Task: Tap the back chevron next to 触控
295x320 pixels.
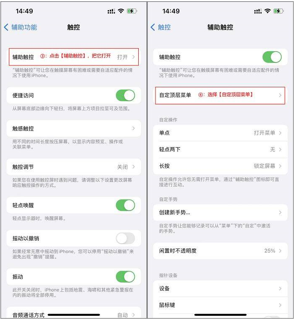Action: (153, 27)
